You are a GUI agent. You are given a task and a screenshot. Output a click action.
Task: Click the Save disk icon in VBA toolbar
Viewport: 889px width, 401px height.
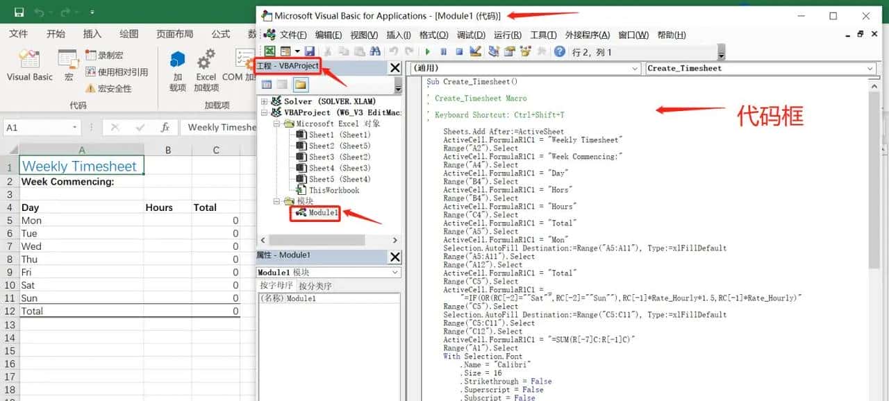tap(310, 51)
